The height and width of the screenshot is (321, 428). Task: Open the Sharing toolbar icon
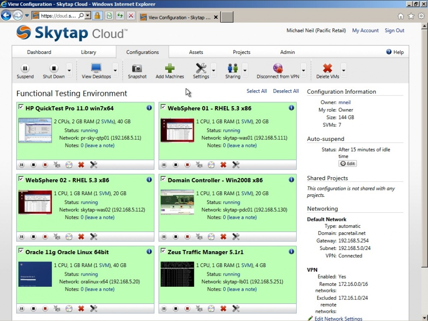pos(232,68)
